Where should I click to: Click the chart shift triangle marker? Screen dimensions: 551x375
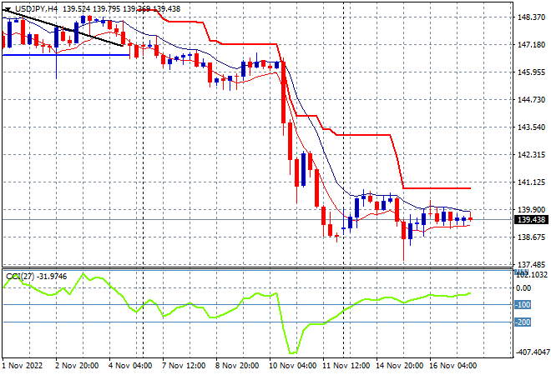coord(8,9)
